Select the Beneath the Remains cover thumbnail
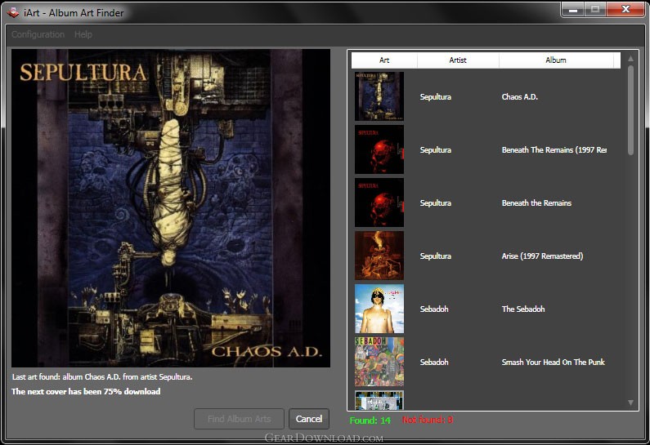The height and width of the screenshot is (445, 650). pos(379,202)
